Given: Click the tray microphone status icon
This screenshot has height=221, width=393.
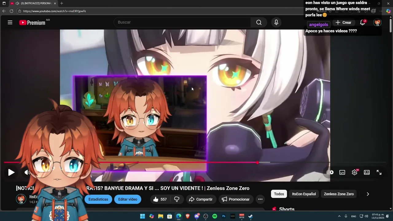Looking at the screenshot, I should point(346,216).
